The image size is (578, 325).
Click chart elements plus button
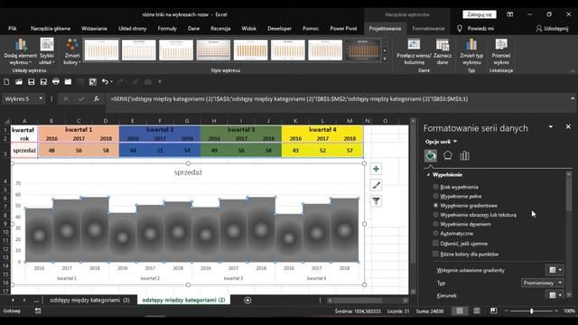[x=376, y=169]
